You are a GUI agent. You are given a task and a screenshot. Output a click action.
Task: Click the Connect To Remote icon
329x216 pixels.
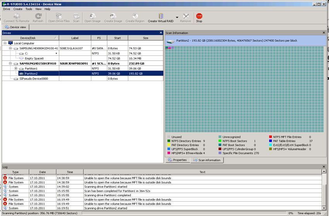[x=16, y=16]
